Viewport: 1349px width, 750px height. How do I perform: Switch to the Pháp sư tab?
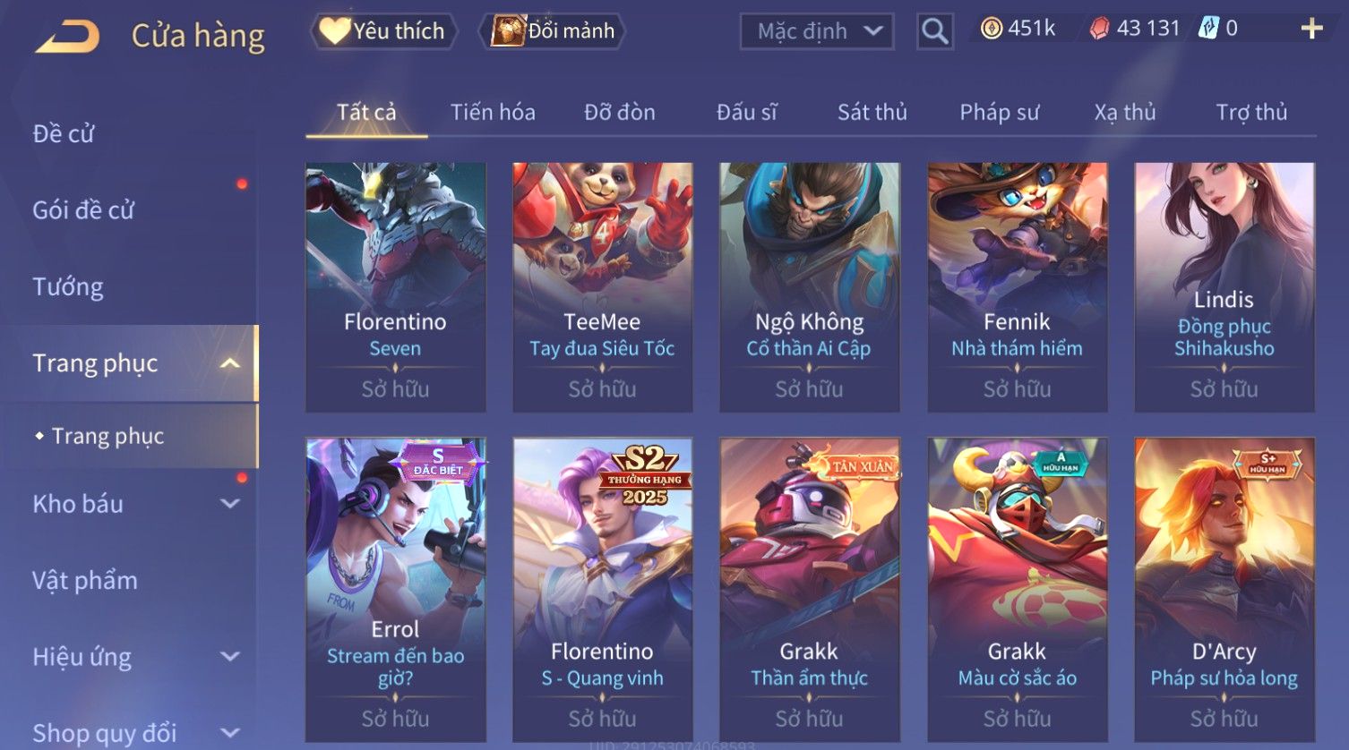(x=999, y=112)
